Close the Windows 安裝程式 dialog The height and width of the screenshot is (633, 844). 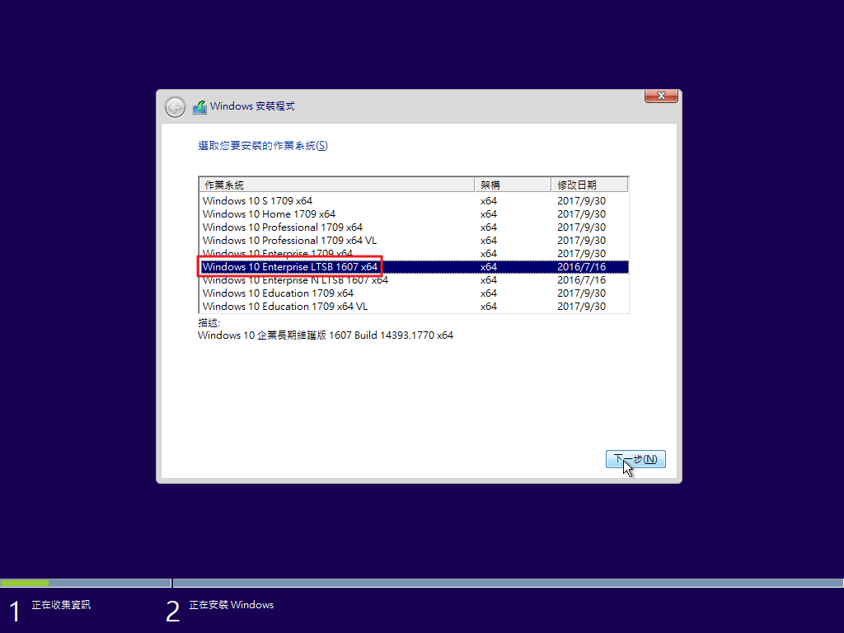pos(661,96)
